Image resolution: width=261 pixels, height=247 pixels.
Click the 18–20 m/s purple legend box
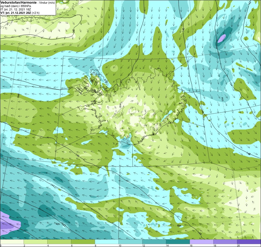tap(226, 242)
